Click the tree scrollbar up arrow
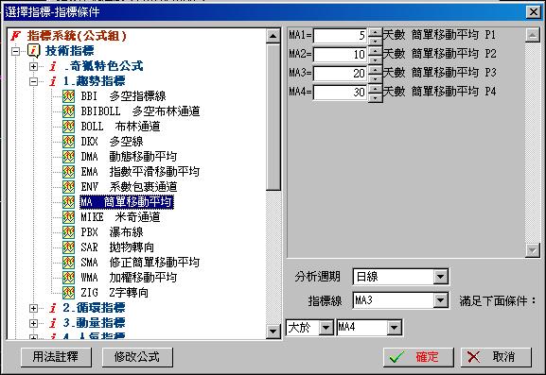This screenshot has height=375, width=546. click(x=273, y=36)
